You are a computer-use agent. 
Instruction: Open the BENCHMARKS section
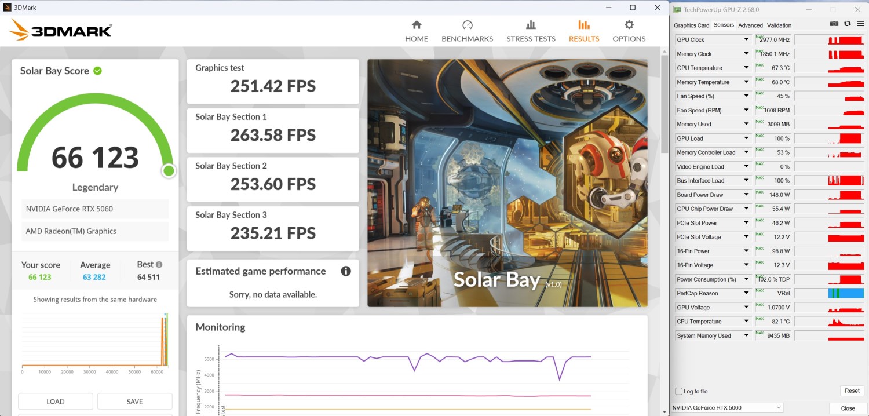[x=467, y=31]
